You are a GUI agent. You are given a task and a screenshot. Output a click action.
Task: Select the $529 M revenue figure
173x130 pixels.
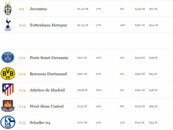pyautogui.click(x=140, y=58)
